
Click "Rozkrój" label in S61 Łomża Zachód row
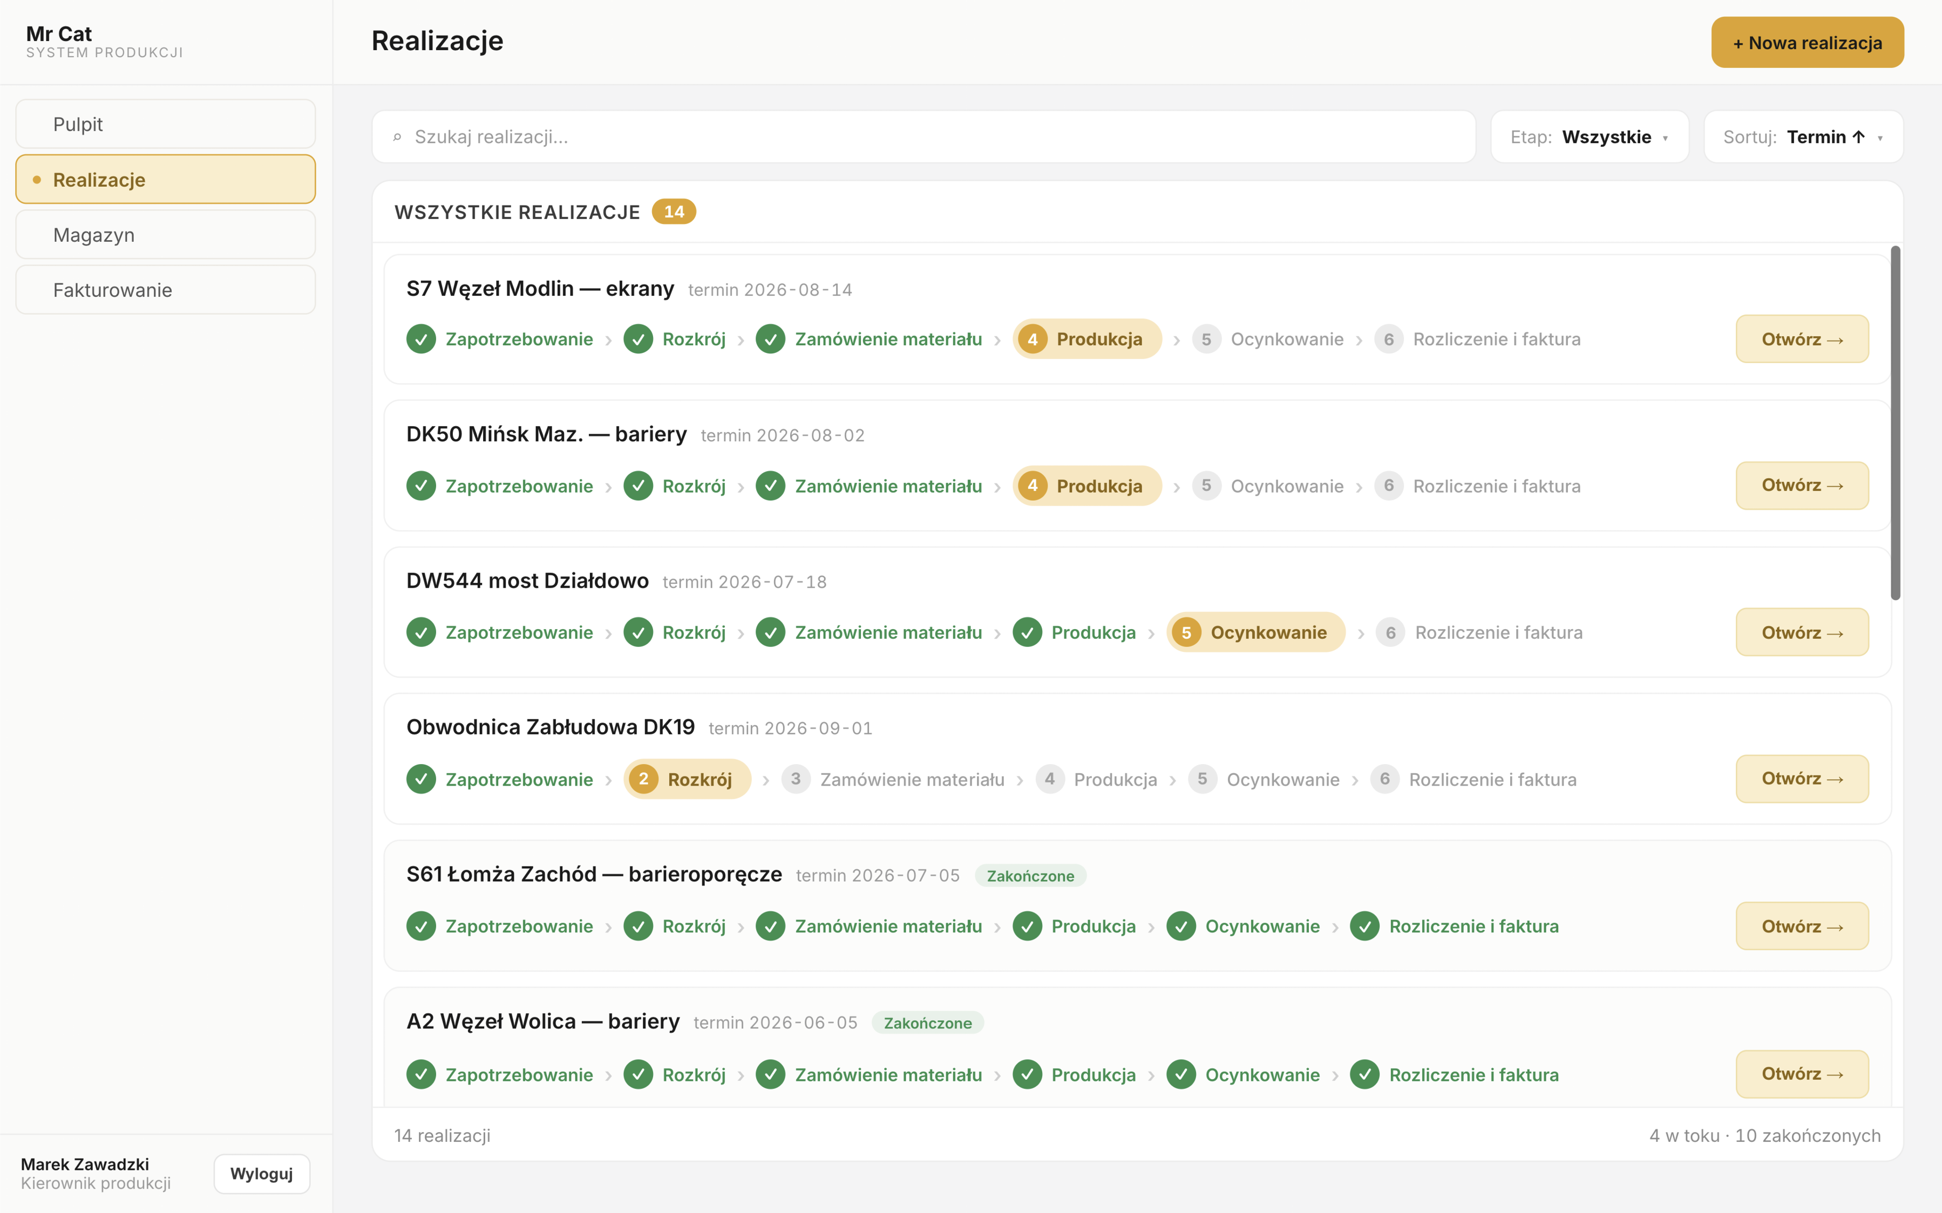(694, 926)
